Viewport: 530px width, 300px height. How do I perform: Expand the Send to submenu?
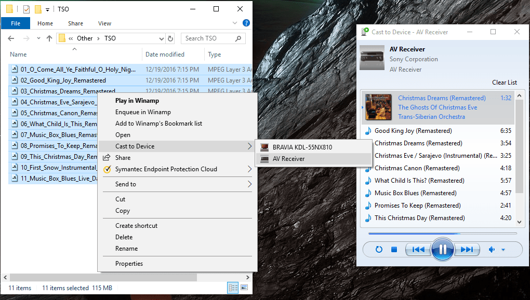178,184
